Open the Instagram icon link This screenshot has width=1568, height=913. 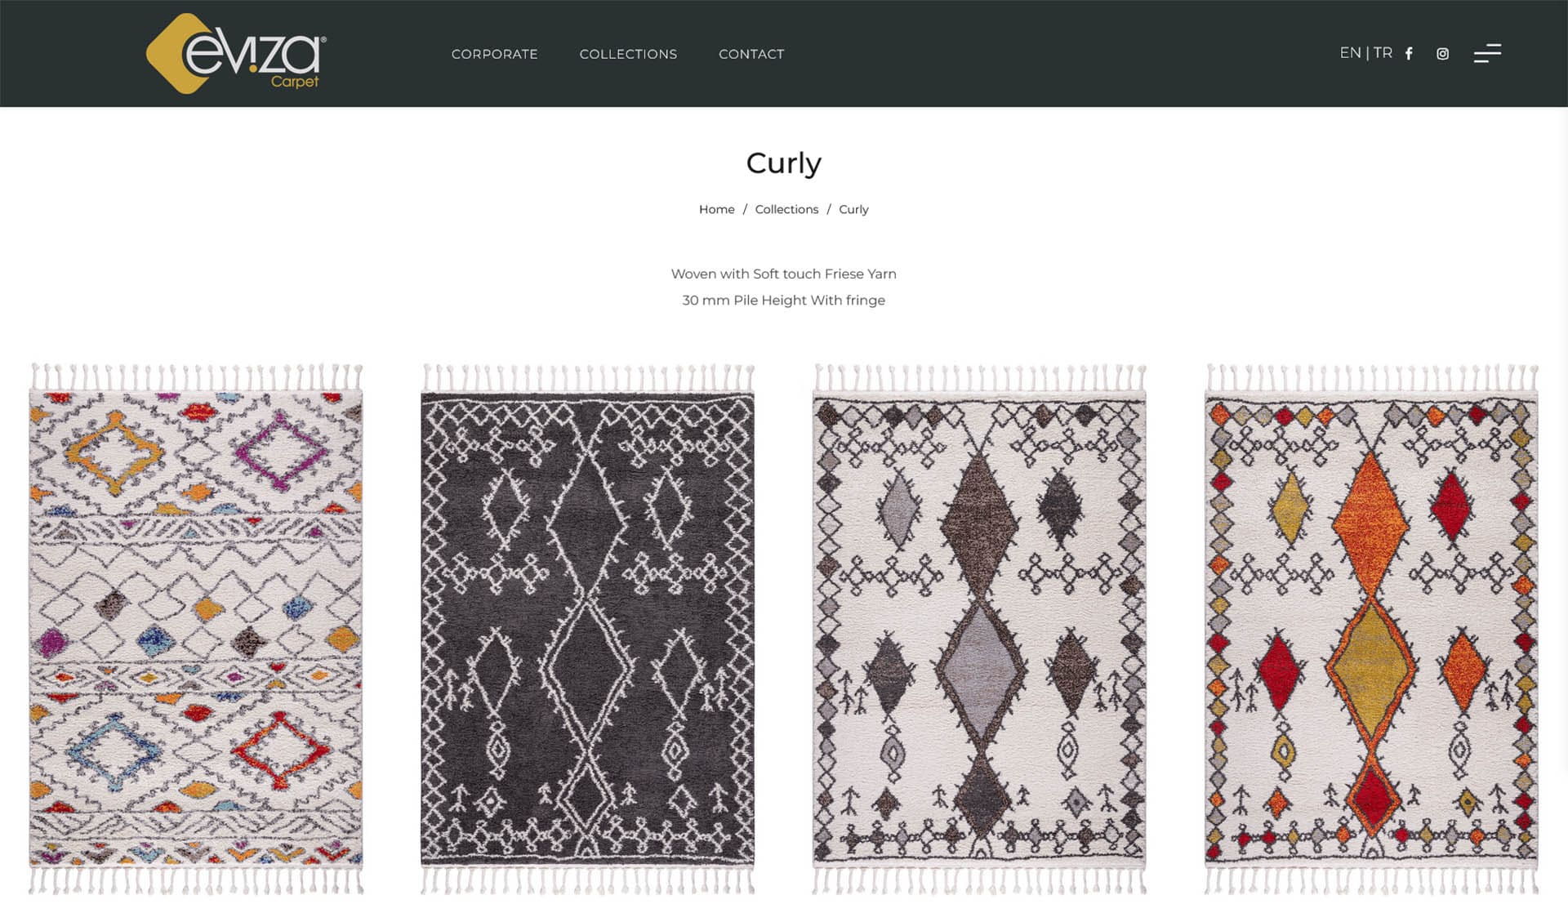(x=1443, y=54)
